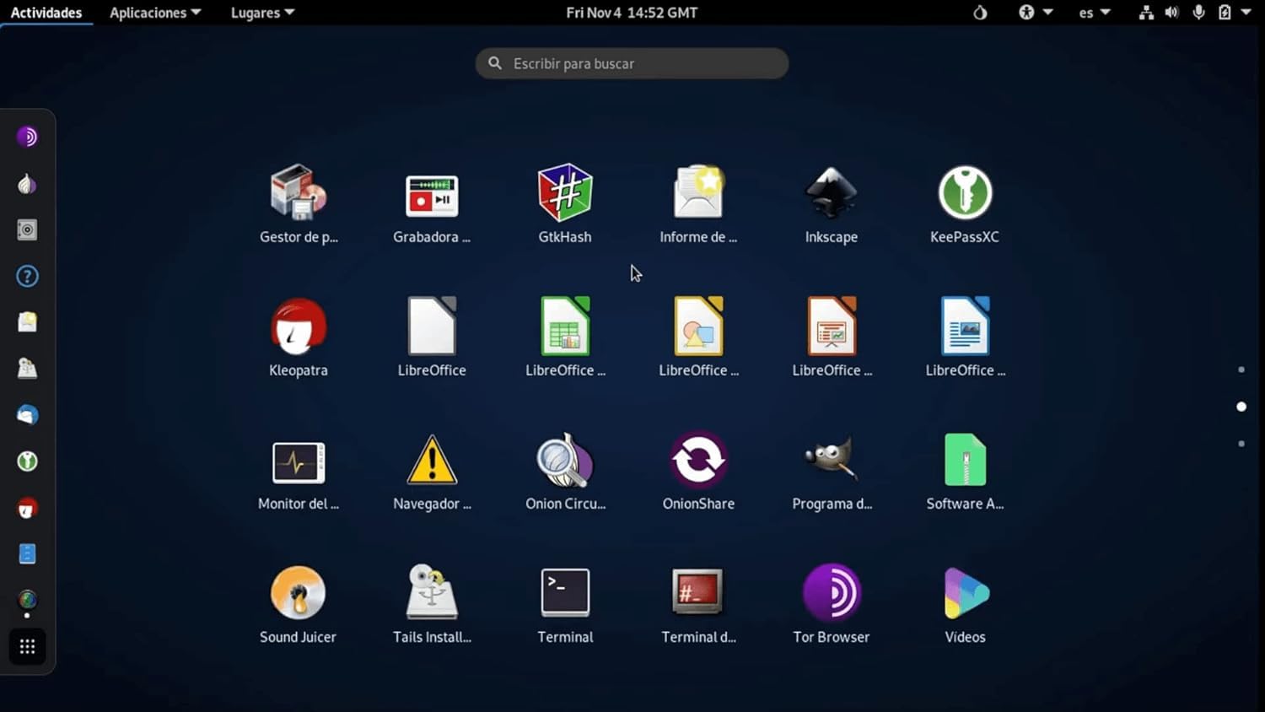1265x712 pixels.
Task: Open the red Terminal d... root terminal
Action: pos(698,593)
